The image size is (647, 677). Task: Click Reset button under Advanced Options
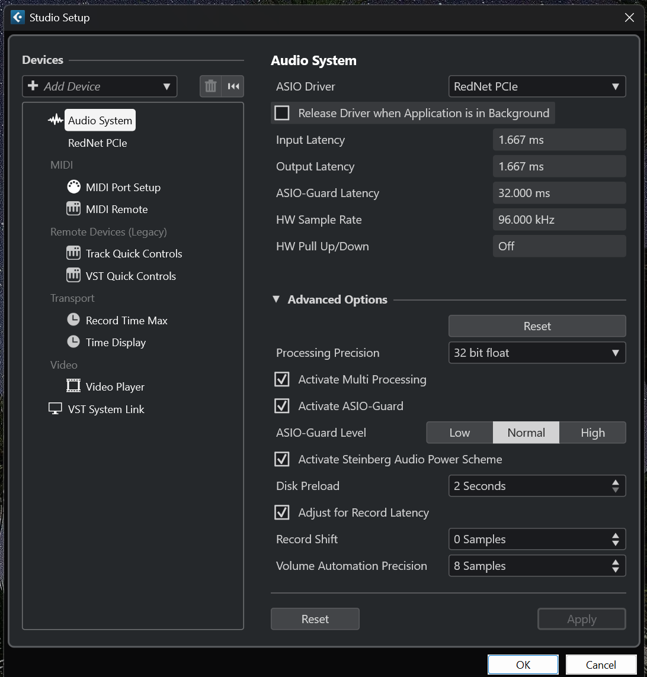pyautogui.click(x=537, y=326)
